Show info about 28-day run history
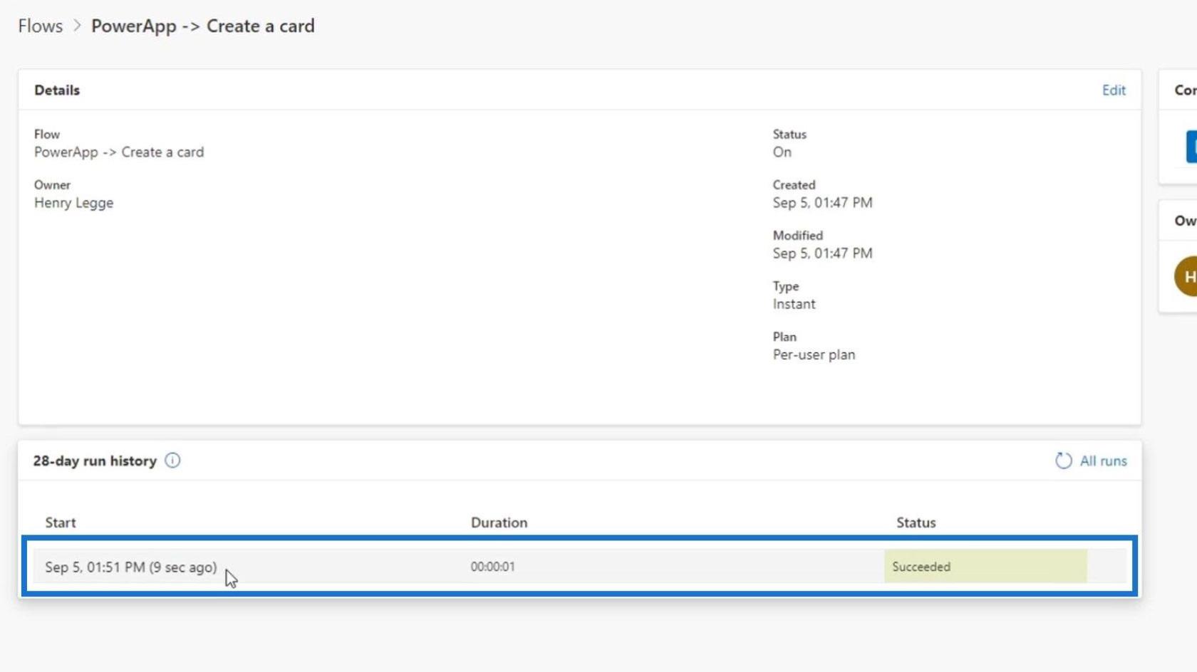 coord(172,461)
